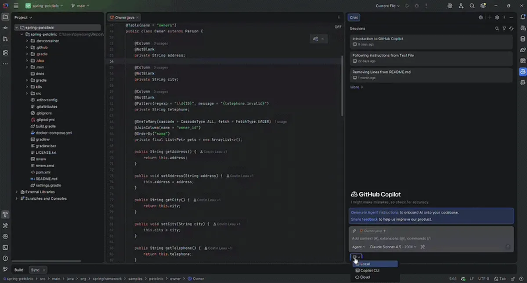Open the Commit tool window icon

point(5,28)
